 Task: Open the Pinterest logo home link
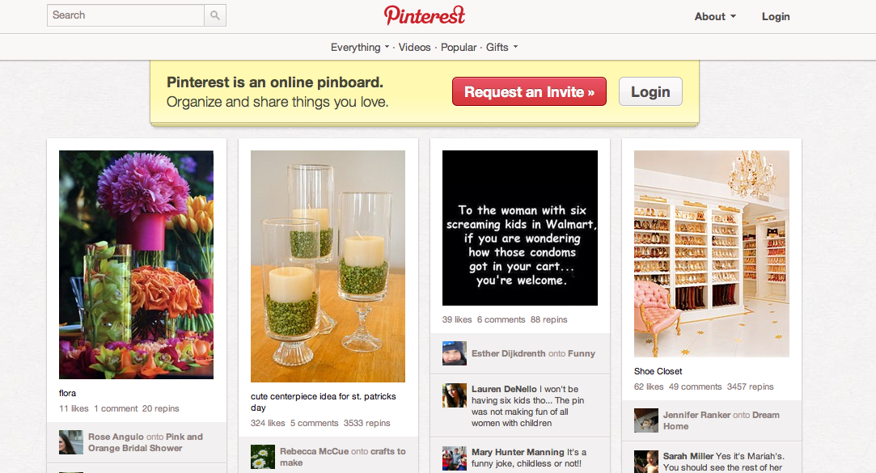pyautogui.click(x=425, y=15)
